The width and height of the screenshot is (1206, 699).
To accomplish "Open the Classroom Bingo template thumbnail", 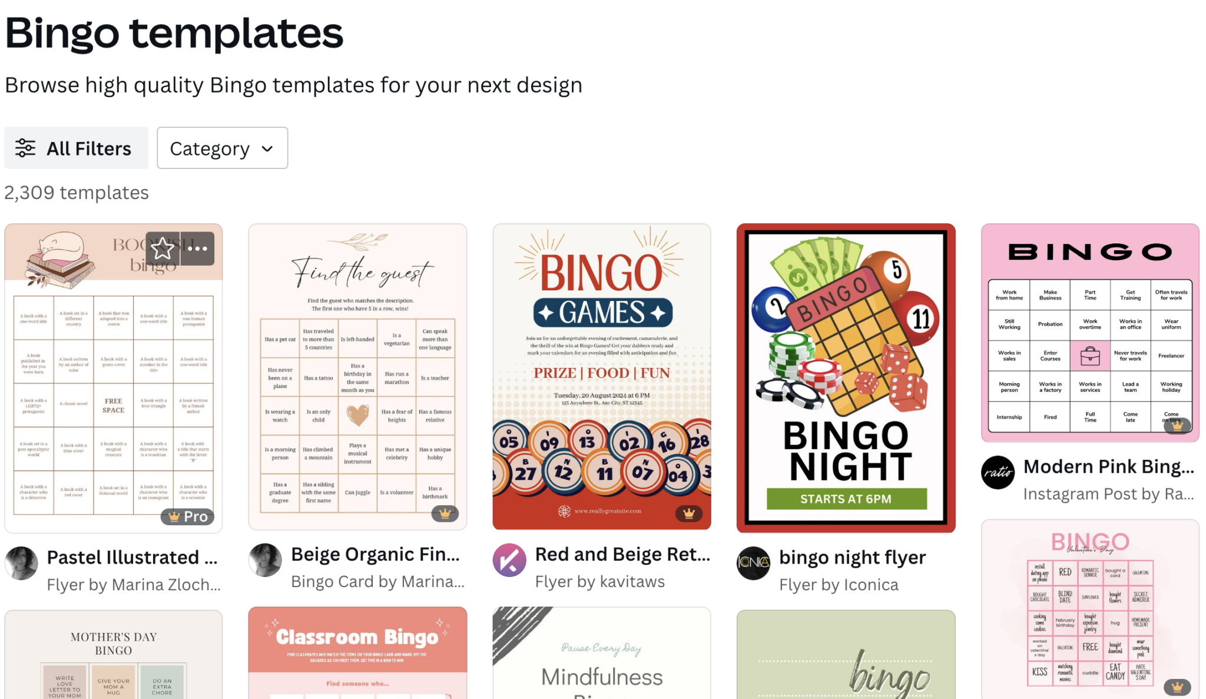I will pyautogui.click(x=357, y=654).
